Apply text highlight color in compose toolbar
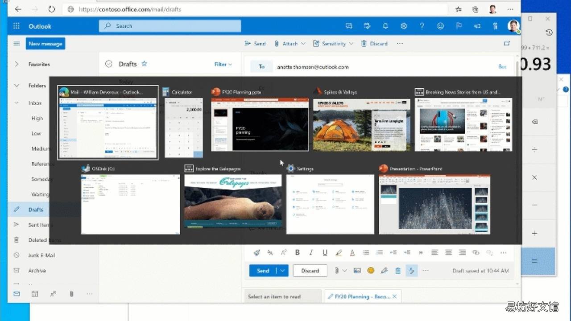The height and width of the screenshot is (321, 571). pos(339,252)
